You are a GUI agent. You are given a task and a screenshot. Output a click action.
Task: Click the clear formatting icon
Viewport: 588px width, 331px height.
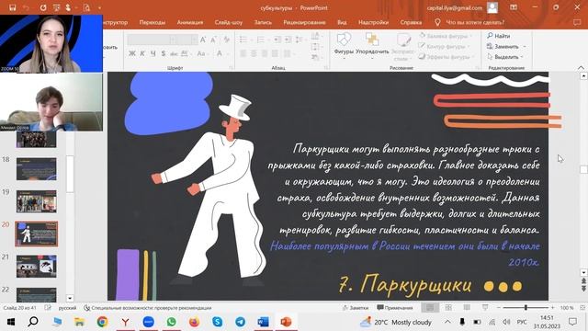tap(227, 40)
